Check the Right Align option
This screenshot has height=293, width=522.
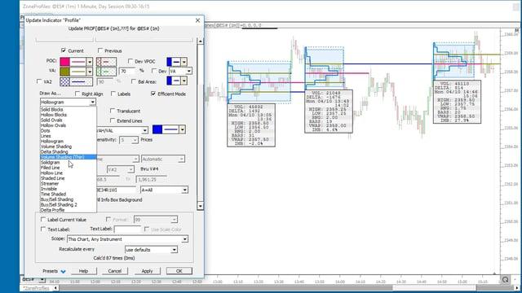(77, 94)
